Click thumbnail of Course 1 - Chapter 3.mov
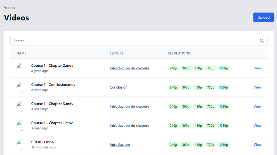277x155 pixels. coord(22,106)
